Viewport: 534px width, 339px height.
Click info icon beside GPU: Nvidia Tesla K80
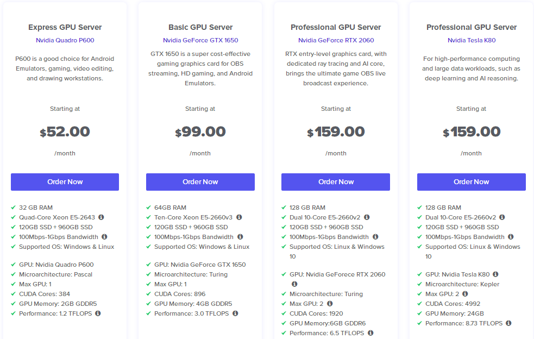click(495, 274)
